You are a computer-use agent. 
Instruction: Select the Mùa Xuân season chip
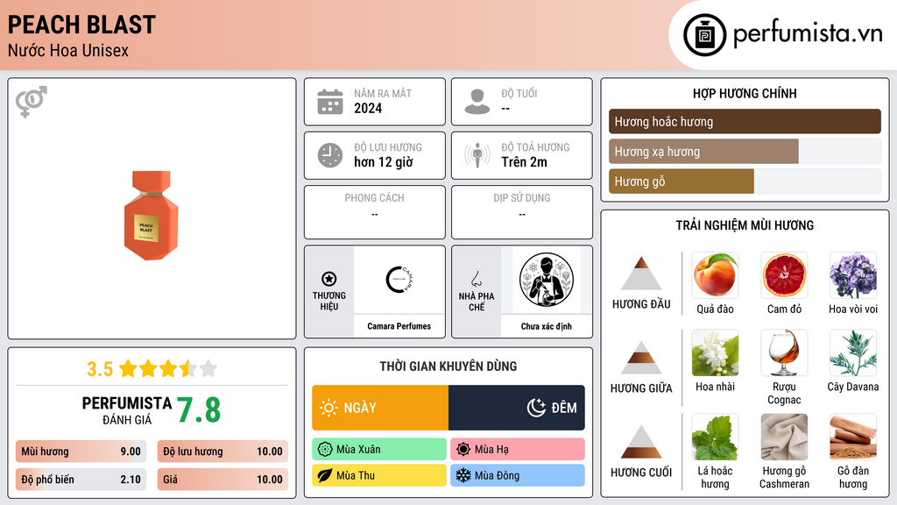click(x=379, y=450)
